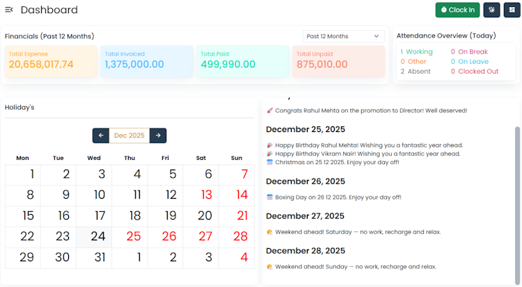Open the Total Invoiced card

tap(147, 61)
